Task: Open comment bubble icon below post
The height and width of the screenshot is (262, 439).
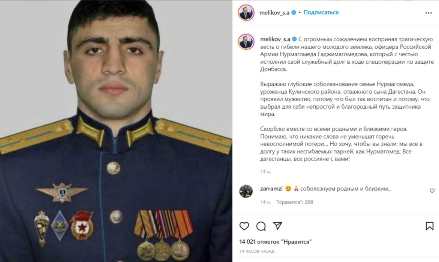Action: [x=261, y=226]
